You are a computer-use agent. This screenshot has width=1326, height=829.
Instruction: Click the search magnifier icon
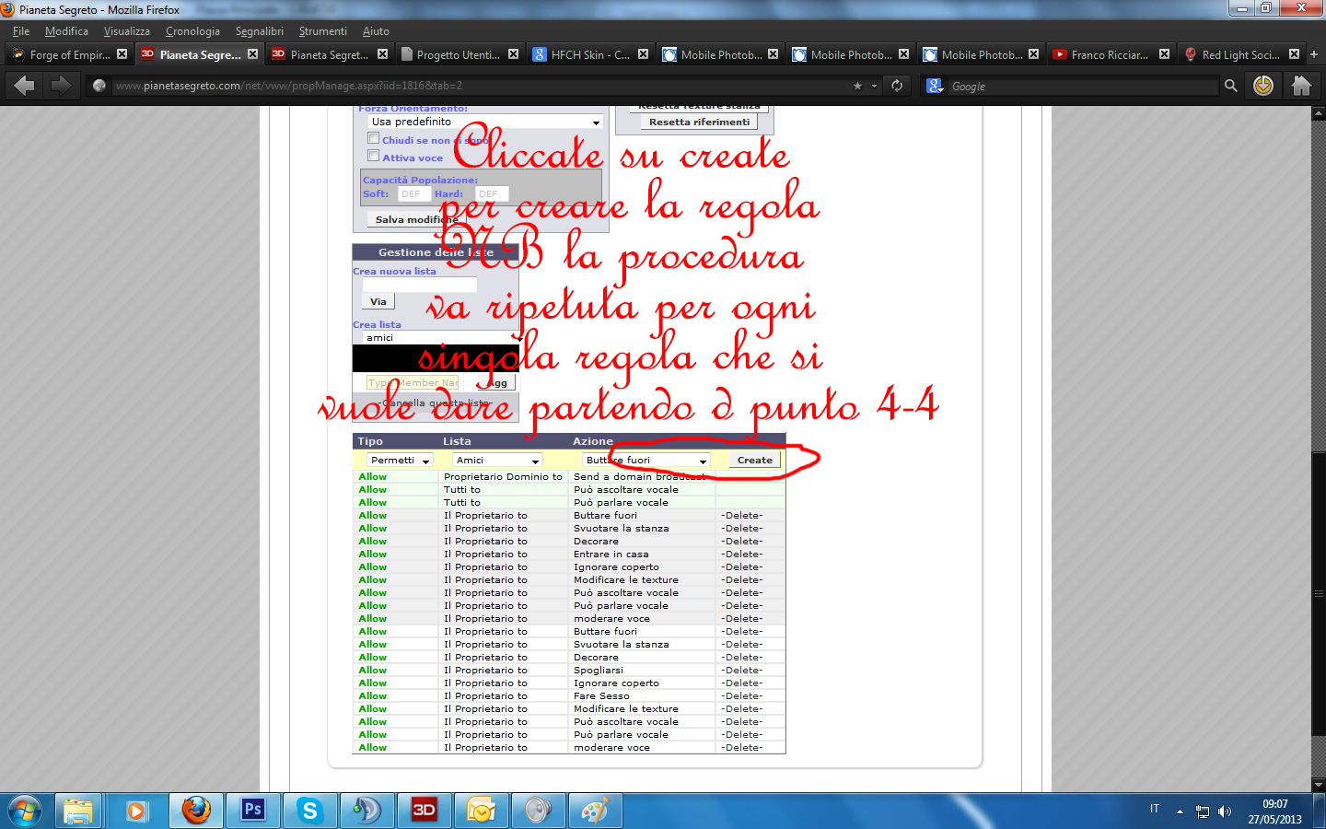click(1230, 86)
